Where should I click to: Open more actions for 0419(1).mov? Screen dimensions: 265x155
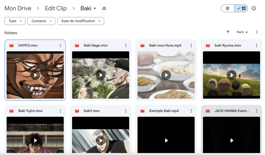60,45
